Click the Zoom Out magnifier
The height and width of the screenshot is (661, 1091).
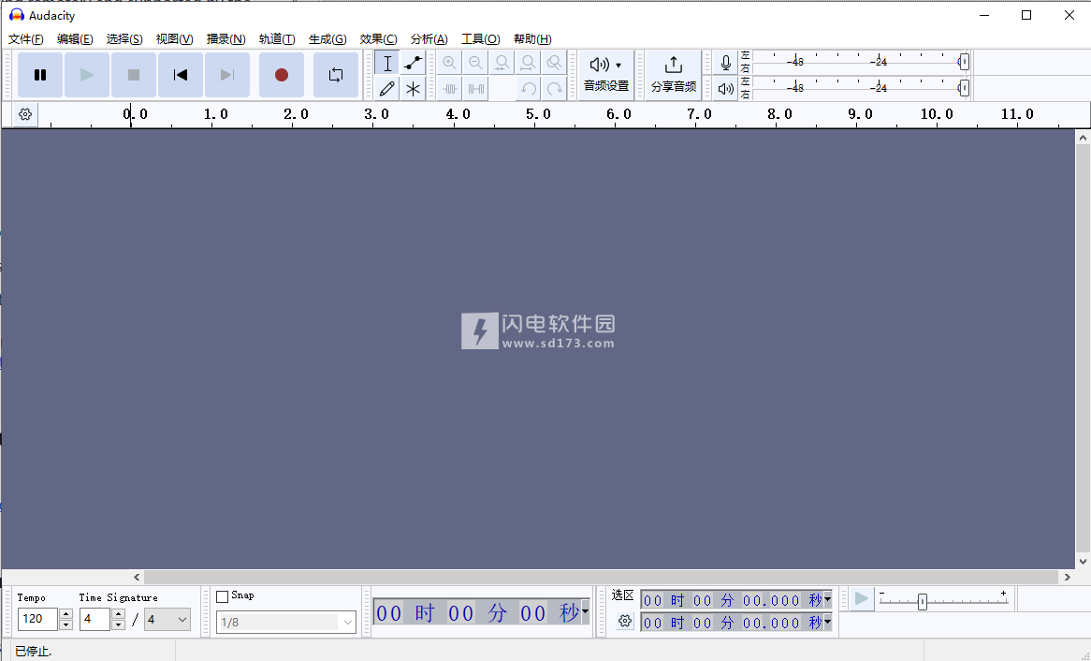point(476,64)
